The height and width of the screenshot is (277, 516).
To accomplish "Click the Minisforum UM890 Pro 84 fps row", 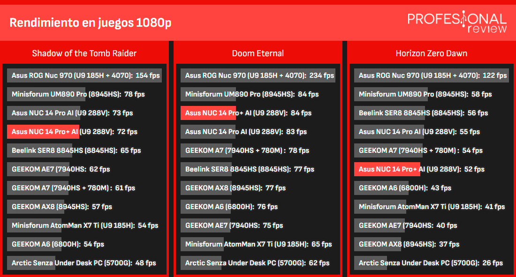I will coord(258,94).
